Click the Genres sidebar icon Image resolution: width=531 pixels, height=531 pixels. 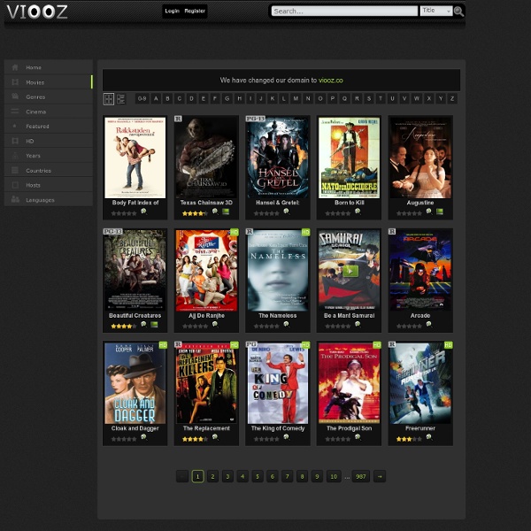click(x=15, y=96)
